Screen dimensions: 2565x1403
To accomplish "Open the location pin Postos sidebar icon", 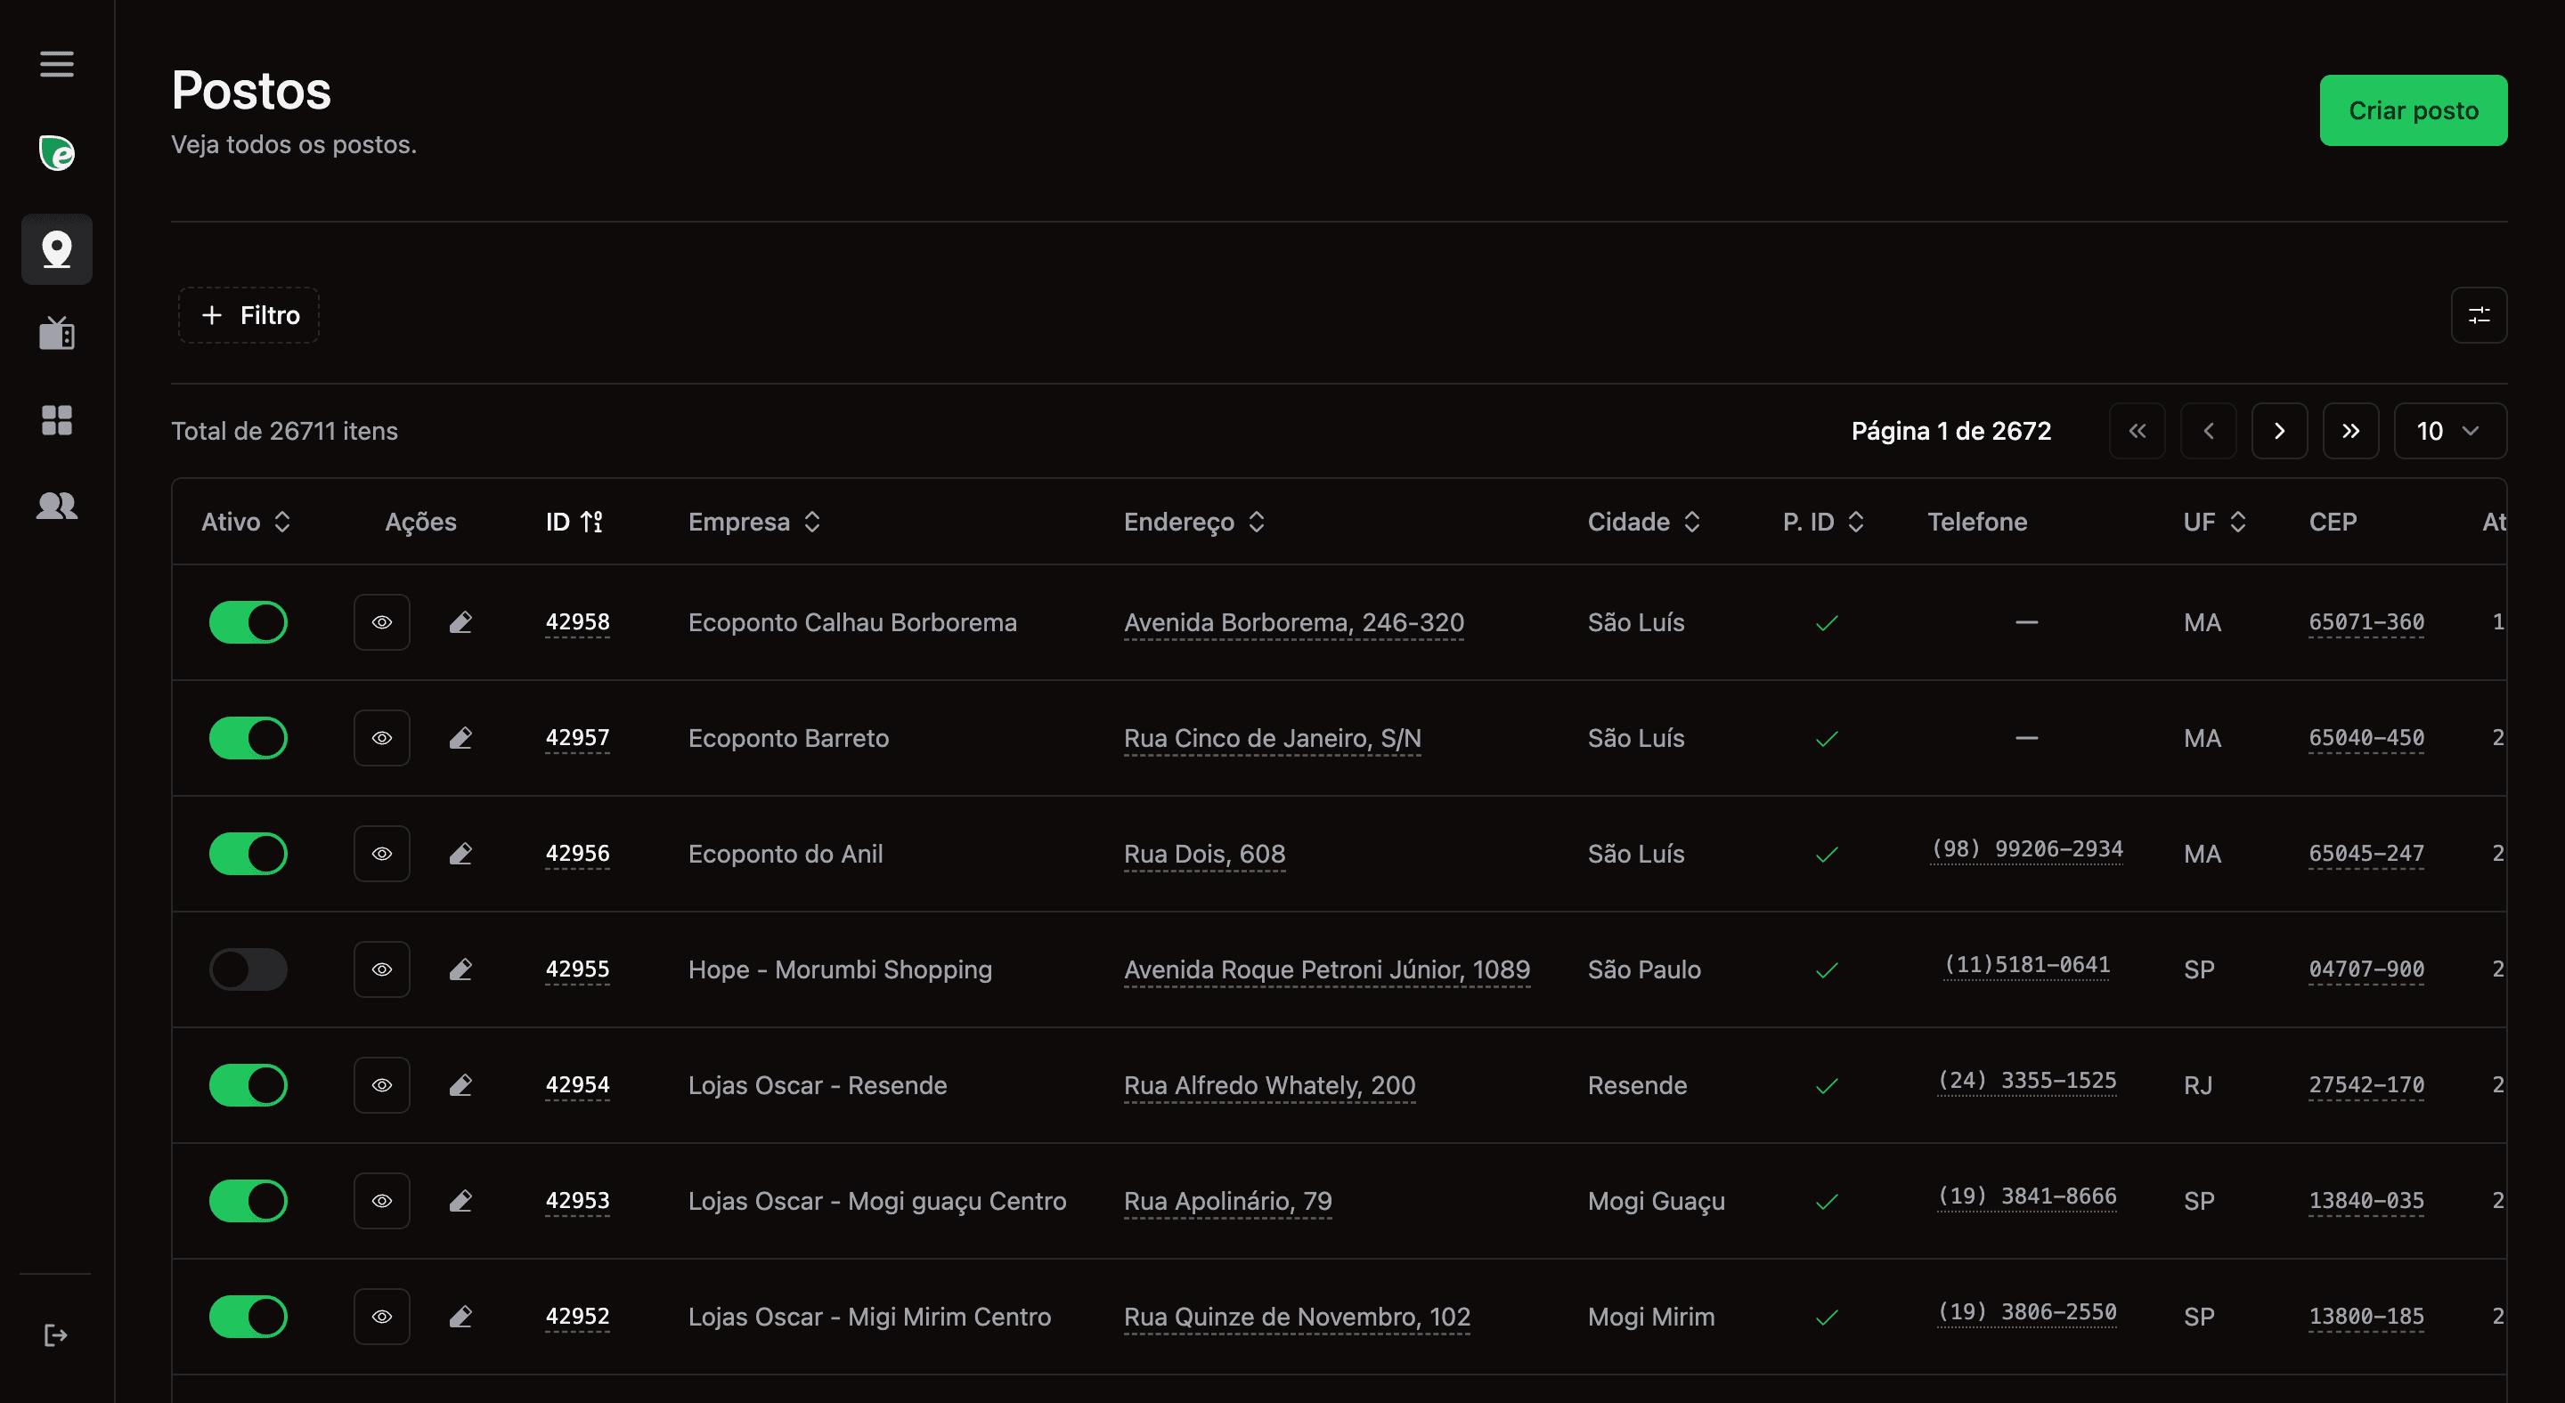I will pos(57,250).
